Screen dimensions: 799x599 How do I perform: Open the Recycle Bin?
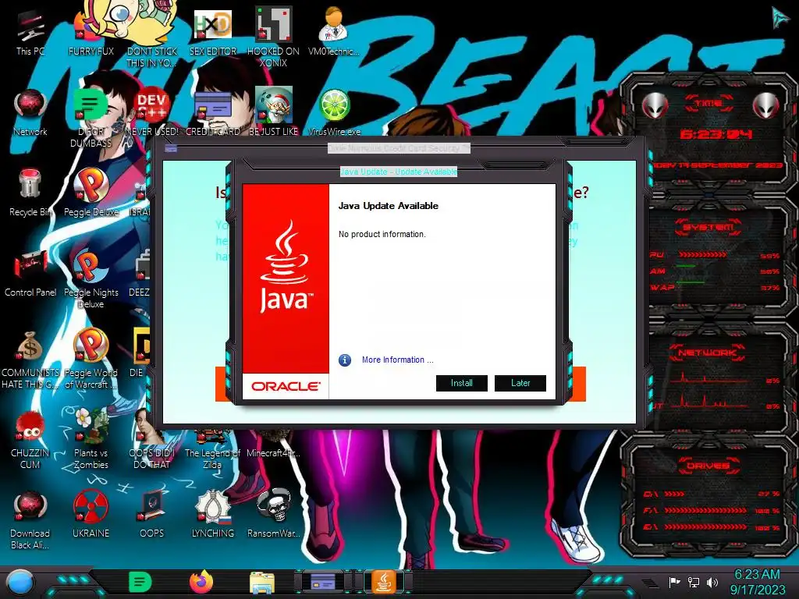point(30,193)
